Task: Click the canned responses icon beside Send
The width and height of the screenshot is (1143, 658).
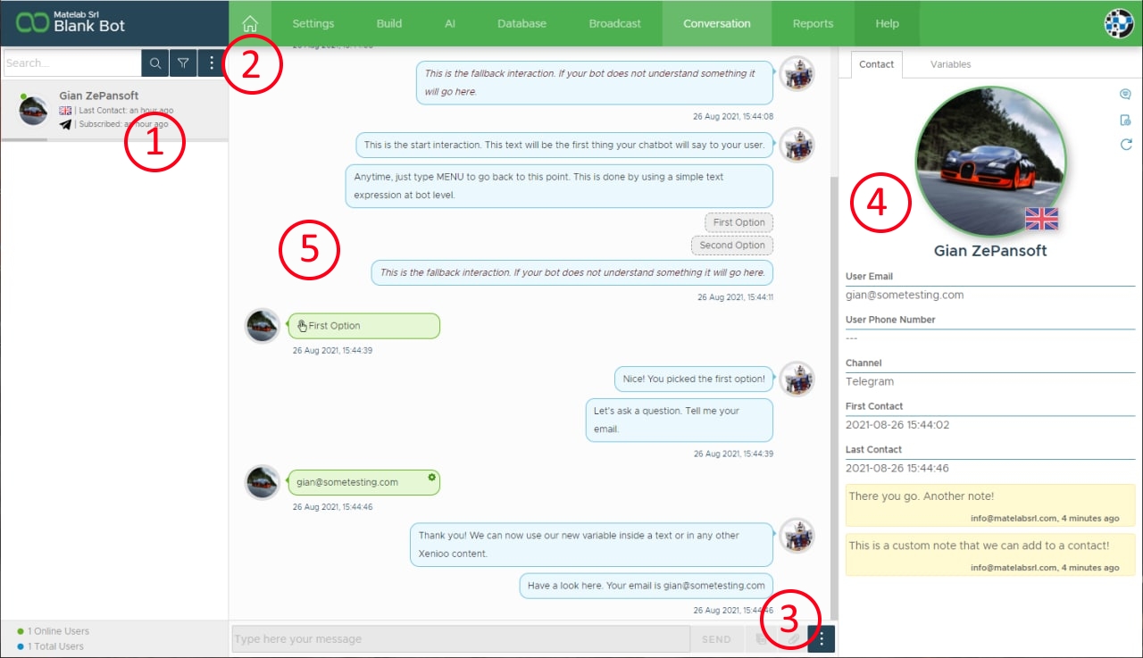Action: coord(762,639)
